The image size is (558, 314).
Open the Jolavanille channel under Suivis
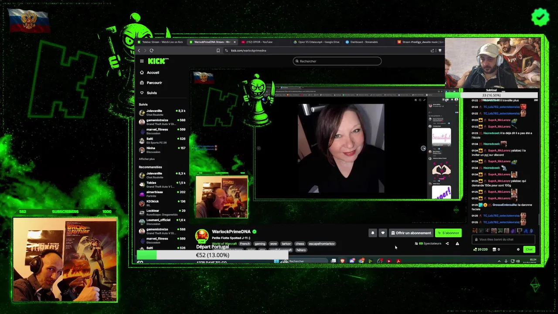point(162,113)
